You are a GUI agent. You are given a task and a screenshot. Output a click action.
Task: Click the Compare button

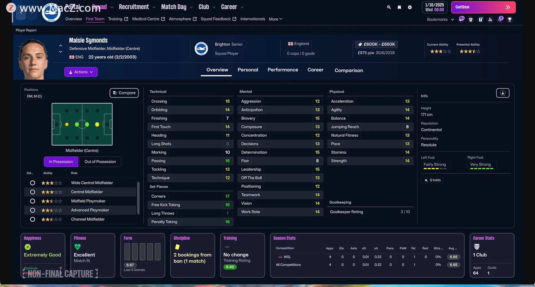click(124, 93)
